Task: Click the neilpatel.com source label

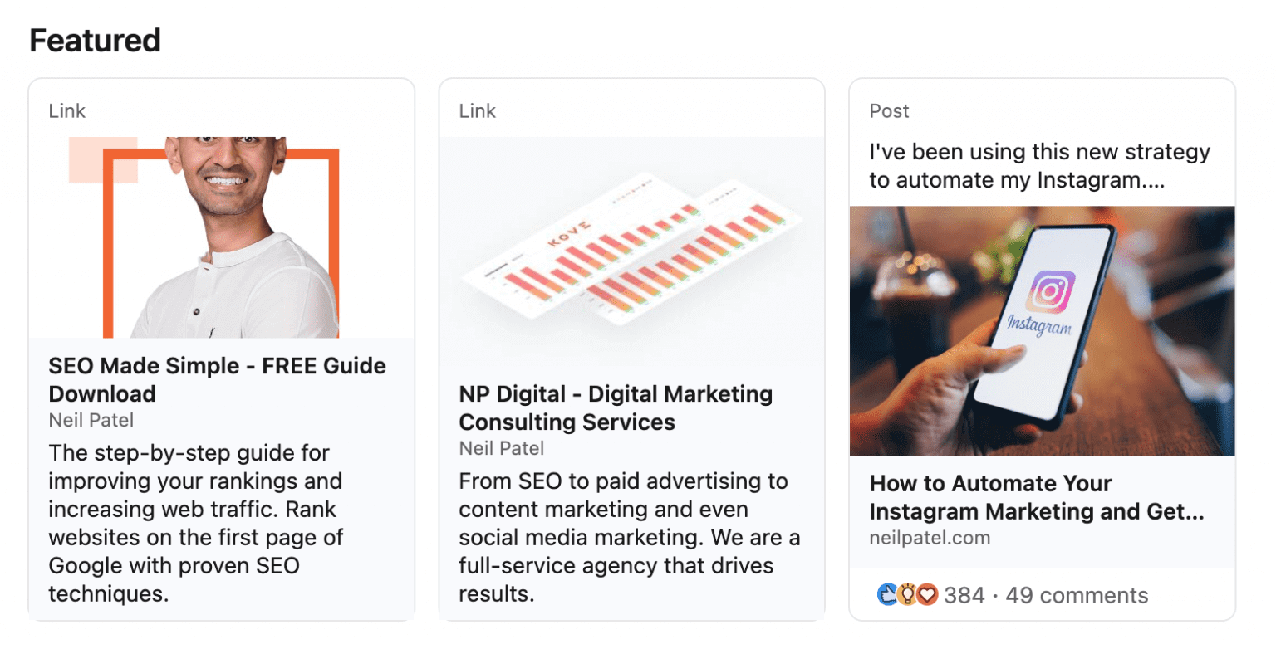Action: 930,538
